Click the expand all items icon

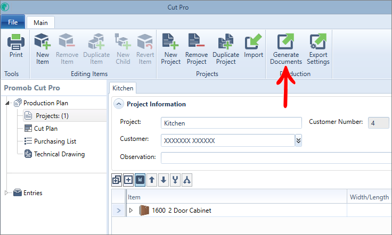click(117, 180)
